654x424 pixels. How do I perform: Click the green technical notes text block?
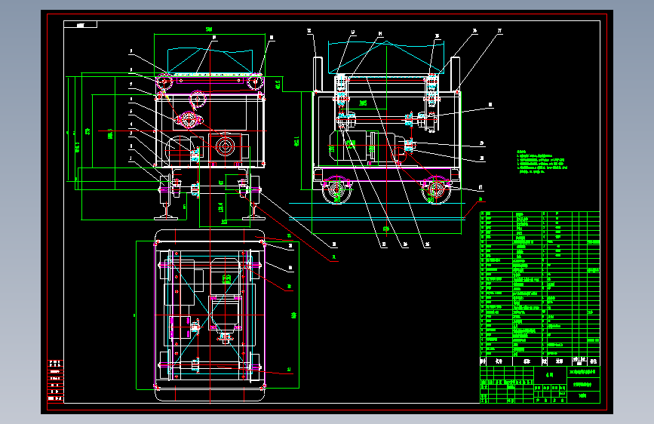point(542,162)
